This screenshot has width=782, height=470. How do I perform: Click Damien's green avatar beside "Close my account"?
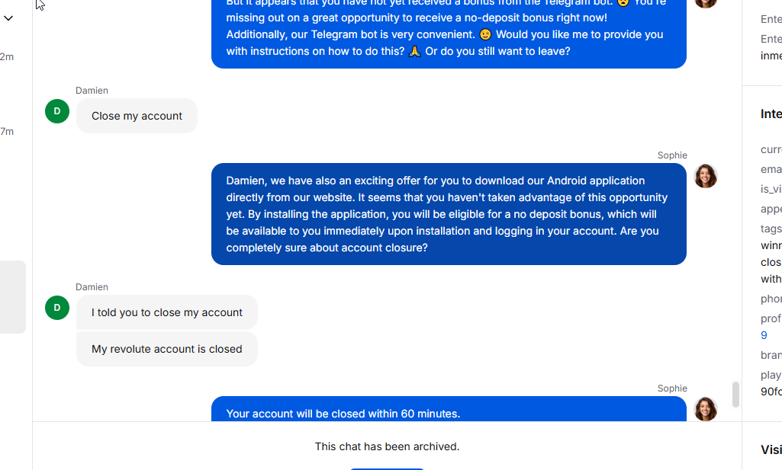(57, 111)
